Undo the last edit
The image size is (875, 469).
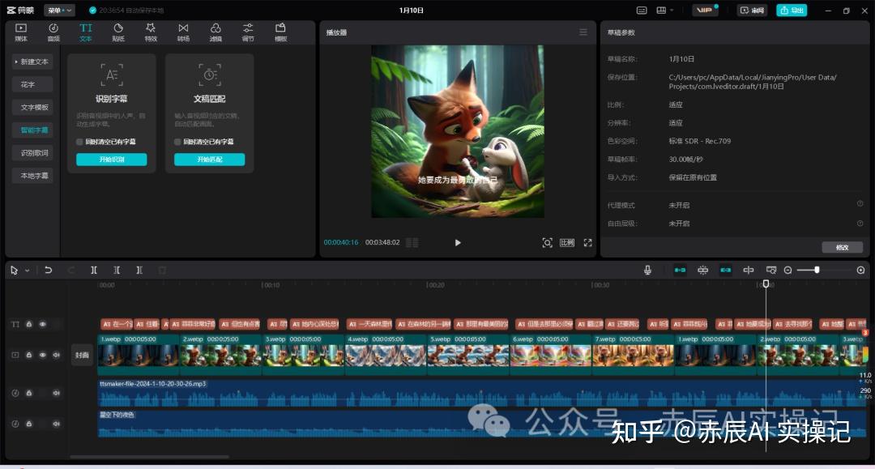(x=49, y=270)
